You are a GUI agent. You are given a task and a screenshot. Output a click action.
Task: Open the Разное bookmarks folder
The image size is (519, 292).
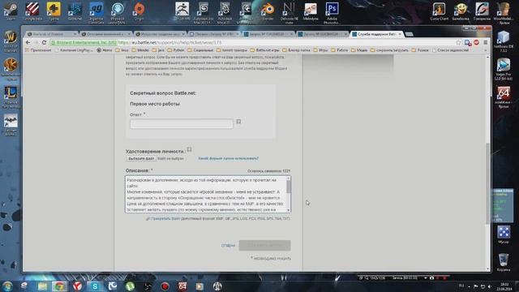420,50
